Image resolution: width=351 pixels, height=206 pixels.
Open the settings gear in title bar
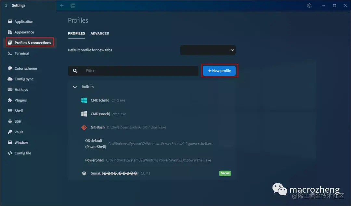309,6
